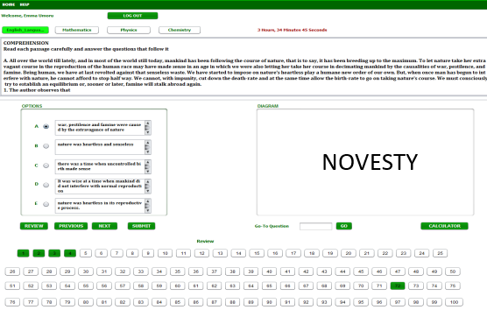The height and width of the screenshot is (317, 487).
Task: Jump to question 3 in review grid
Action: click(x=54, y=253)
